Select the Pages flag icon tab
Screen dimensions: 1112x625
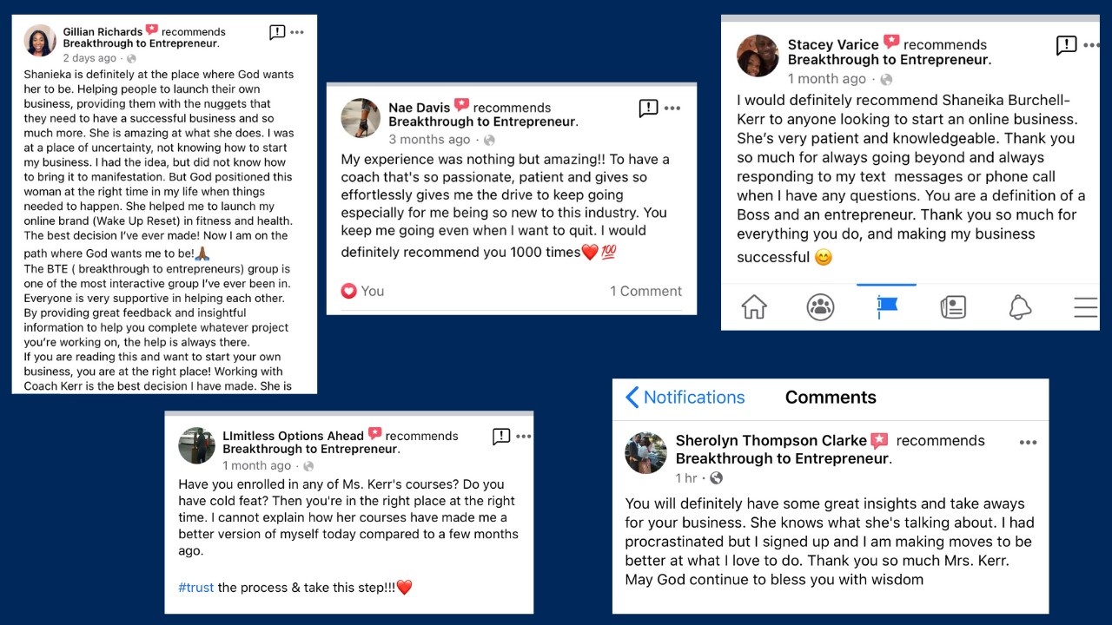pyautogui.click(x=887, y=307)
